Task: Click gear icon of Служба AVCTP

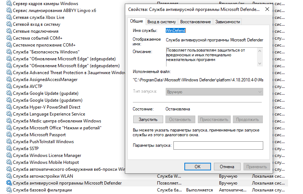Action: coord(9,86)
